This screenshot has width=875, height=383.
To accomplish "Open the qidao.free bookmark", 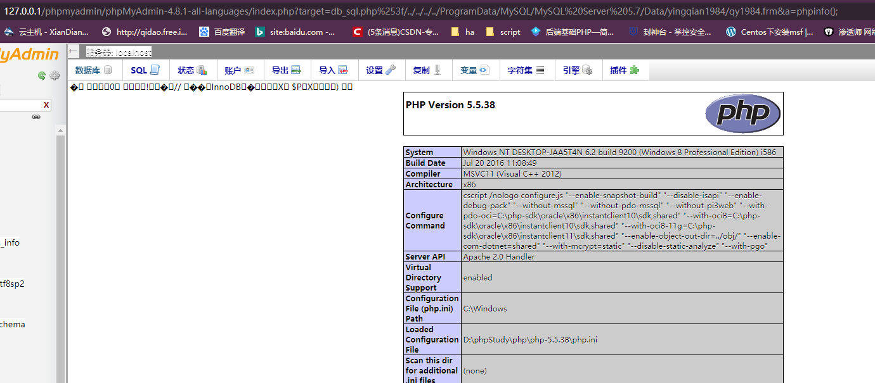I will 145,32.
